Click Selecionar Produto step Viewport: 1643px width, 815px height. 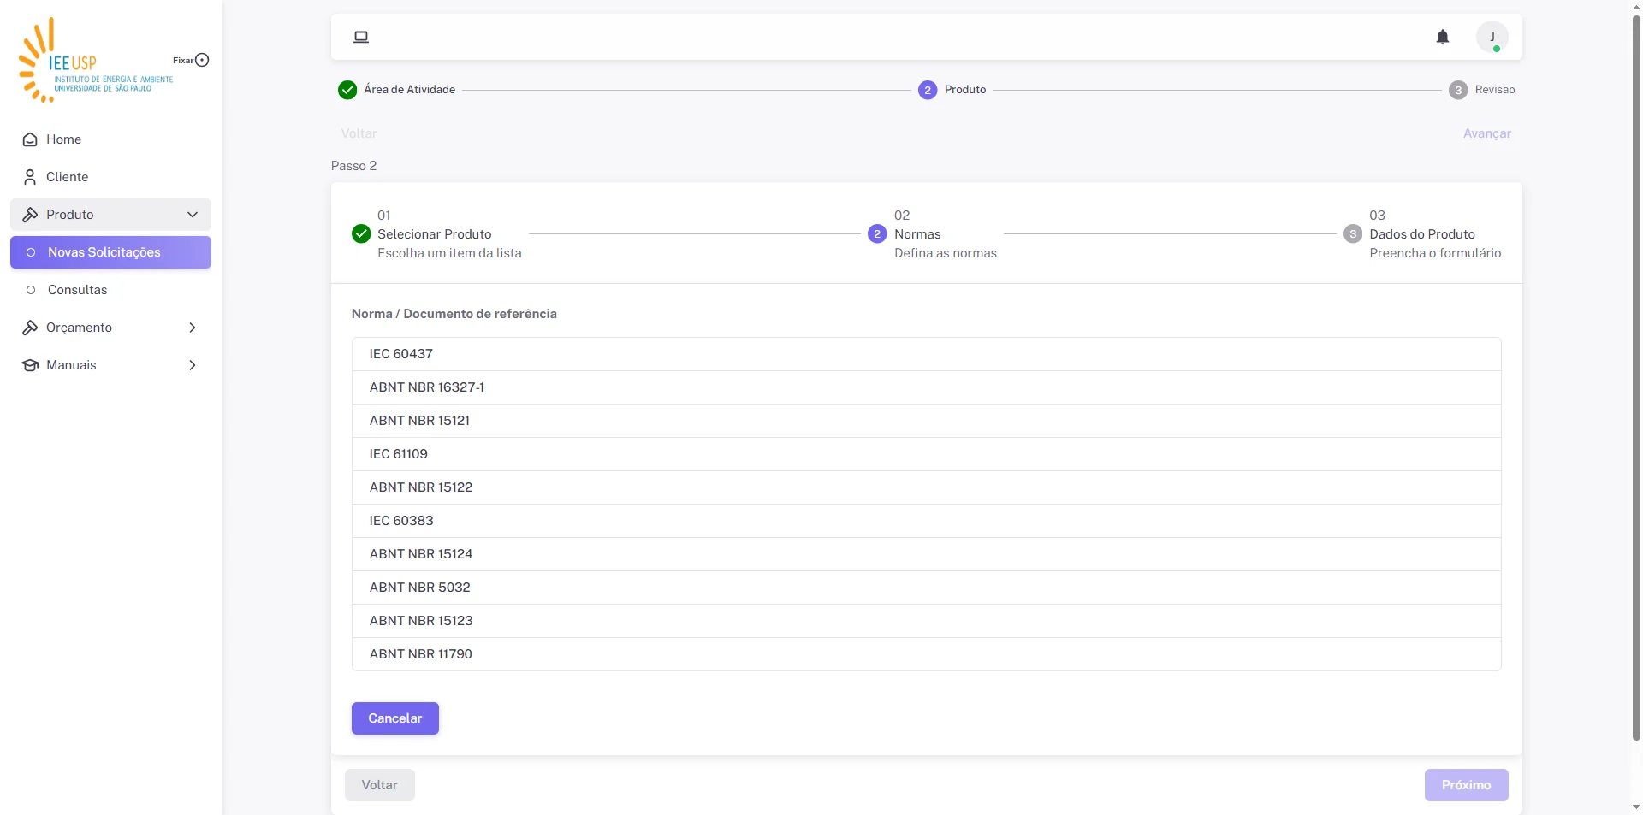pos(436,234)
